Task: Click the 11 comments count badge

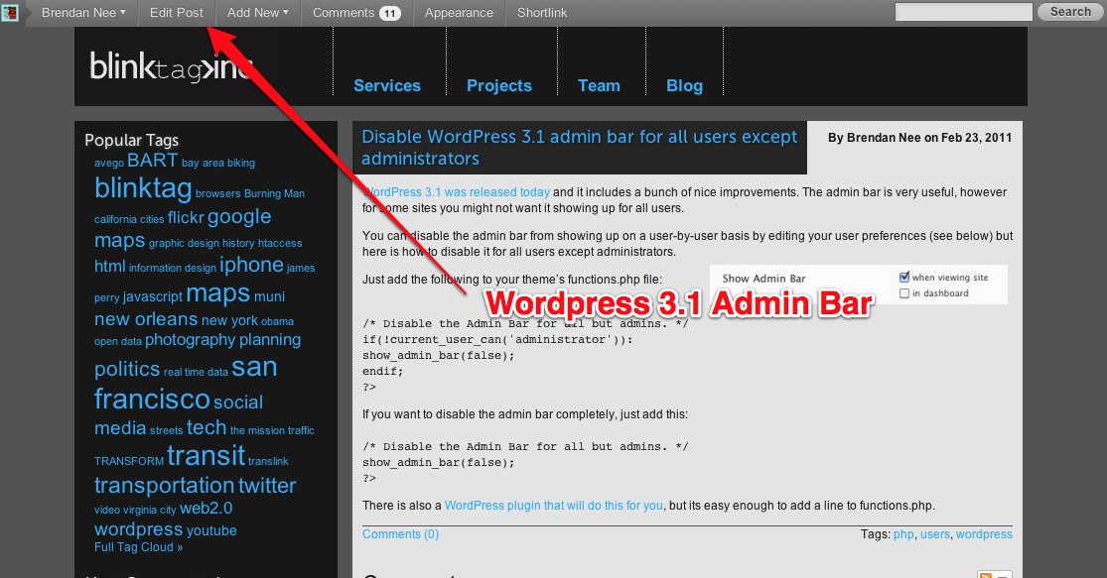Action: 390,13
